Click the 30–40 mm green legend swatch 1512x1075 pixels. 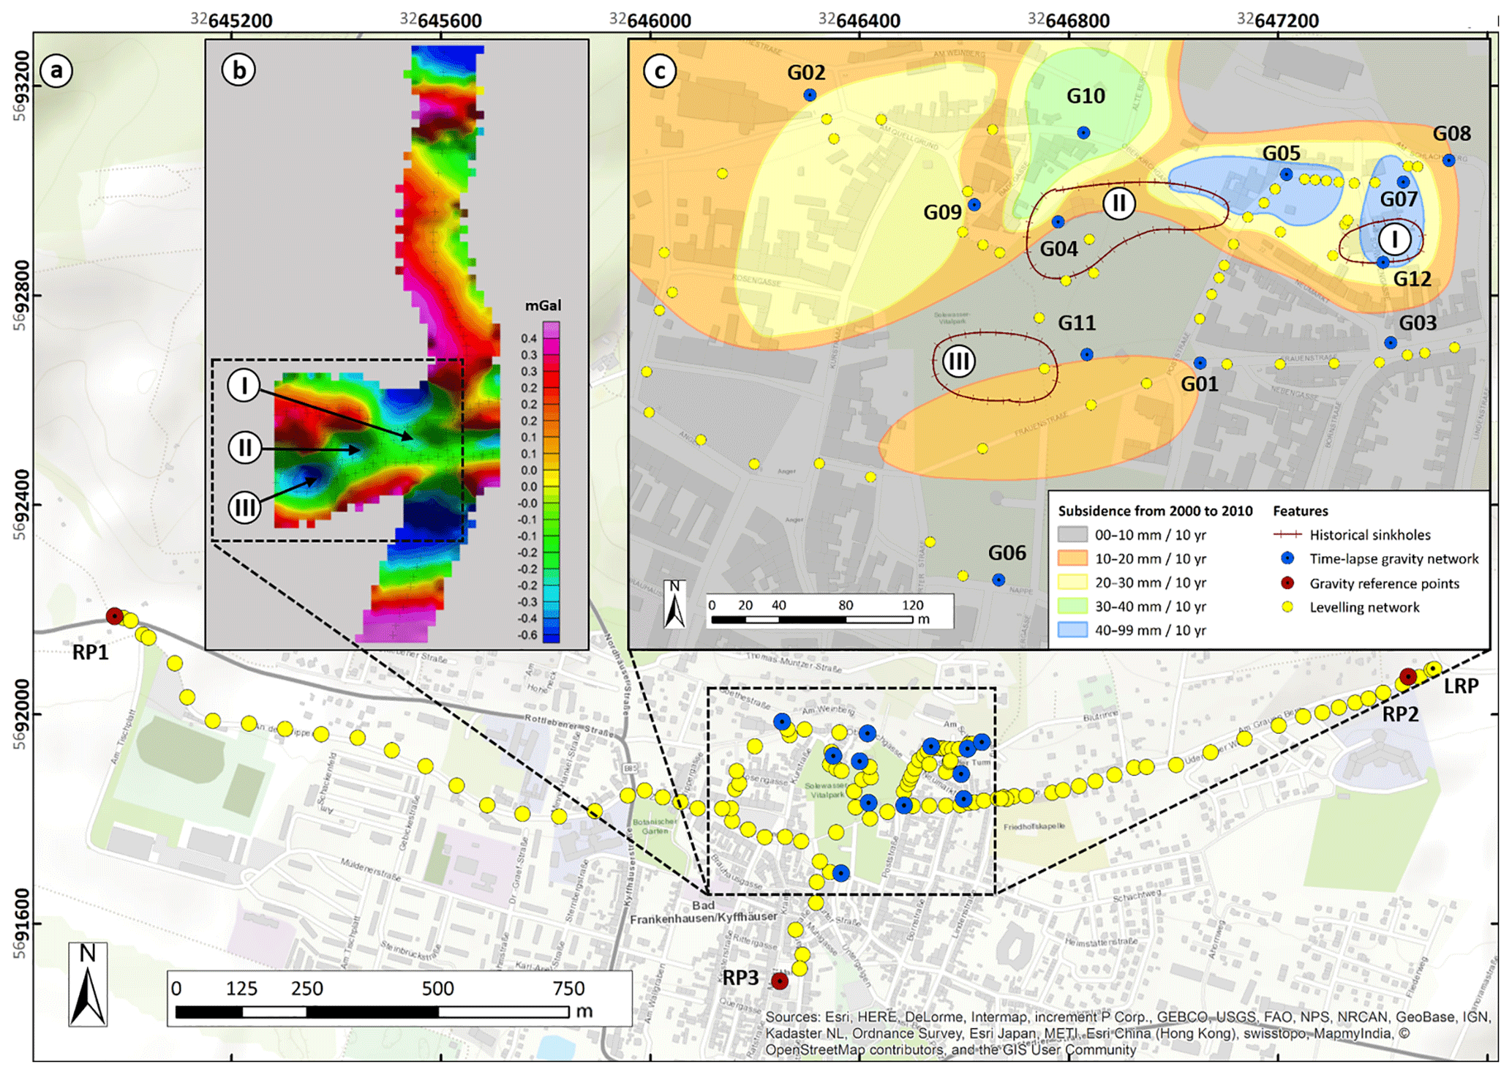[1072, 606]
